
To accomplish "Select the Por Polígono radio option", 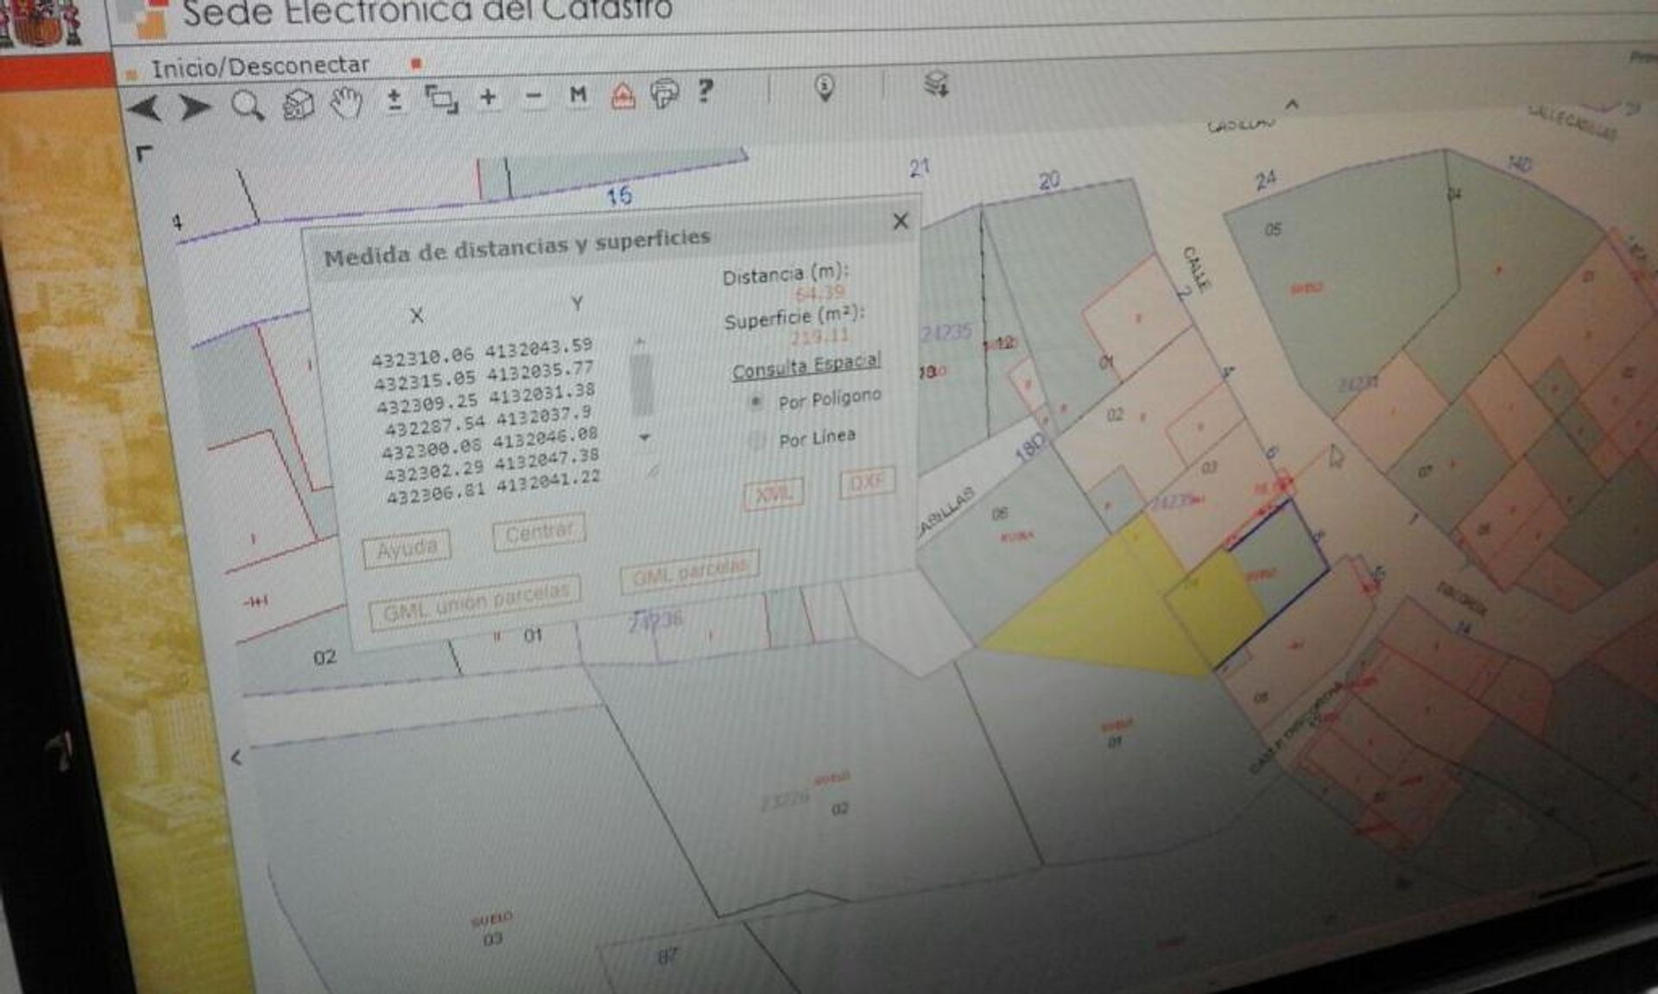I will (x=756, y=402).
